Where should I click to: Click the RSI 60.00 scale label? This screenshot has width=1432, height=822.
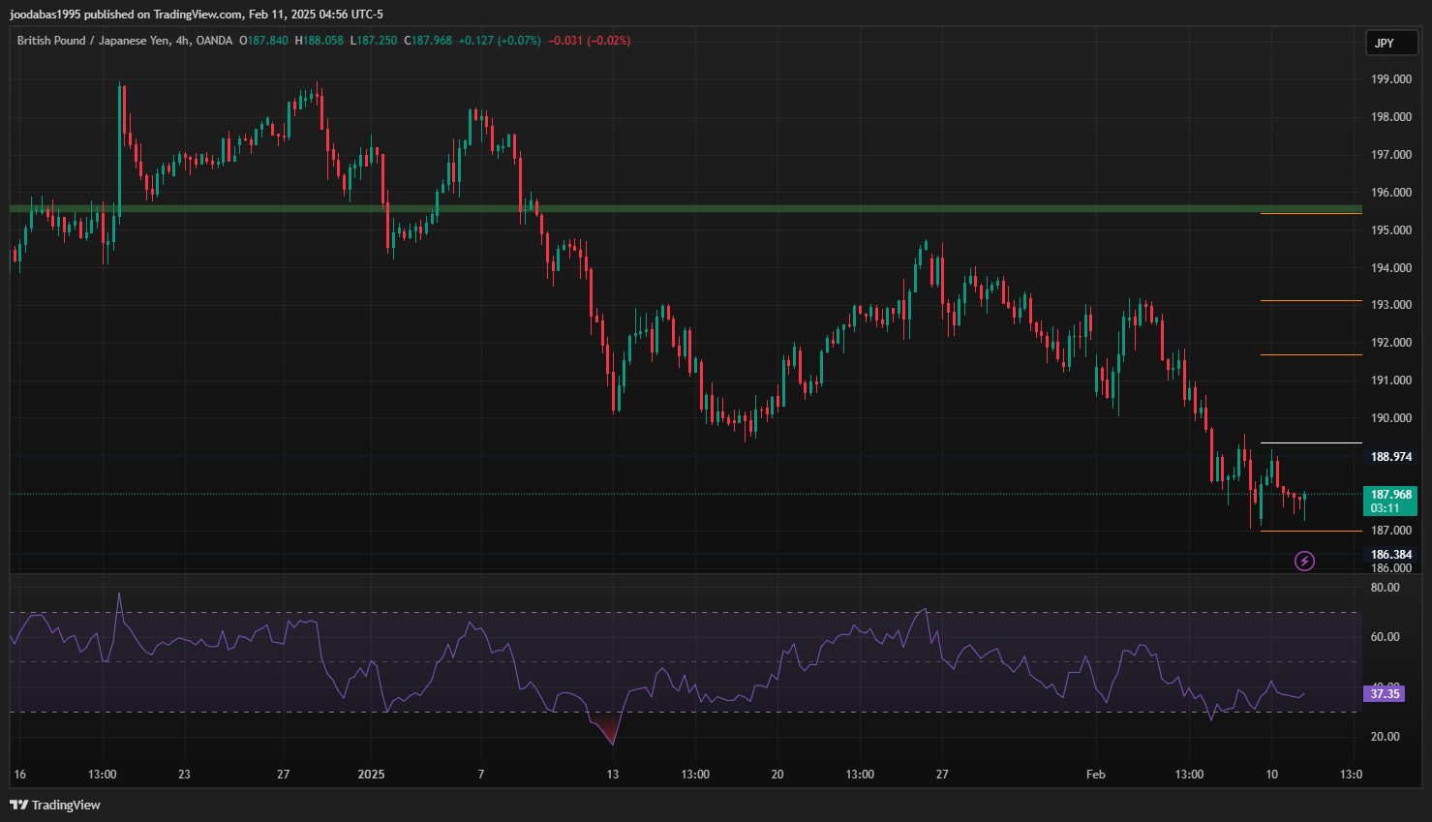click(x=1385, y=637)
